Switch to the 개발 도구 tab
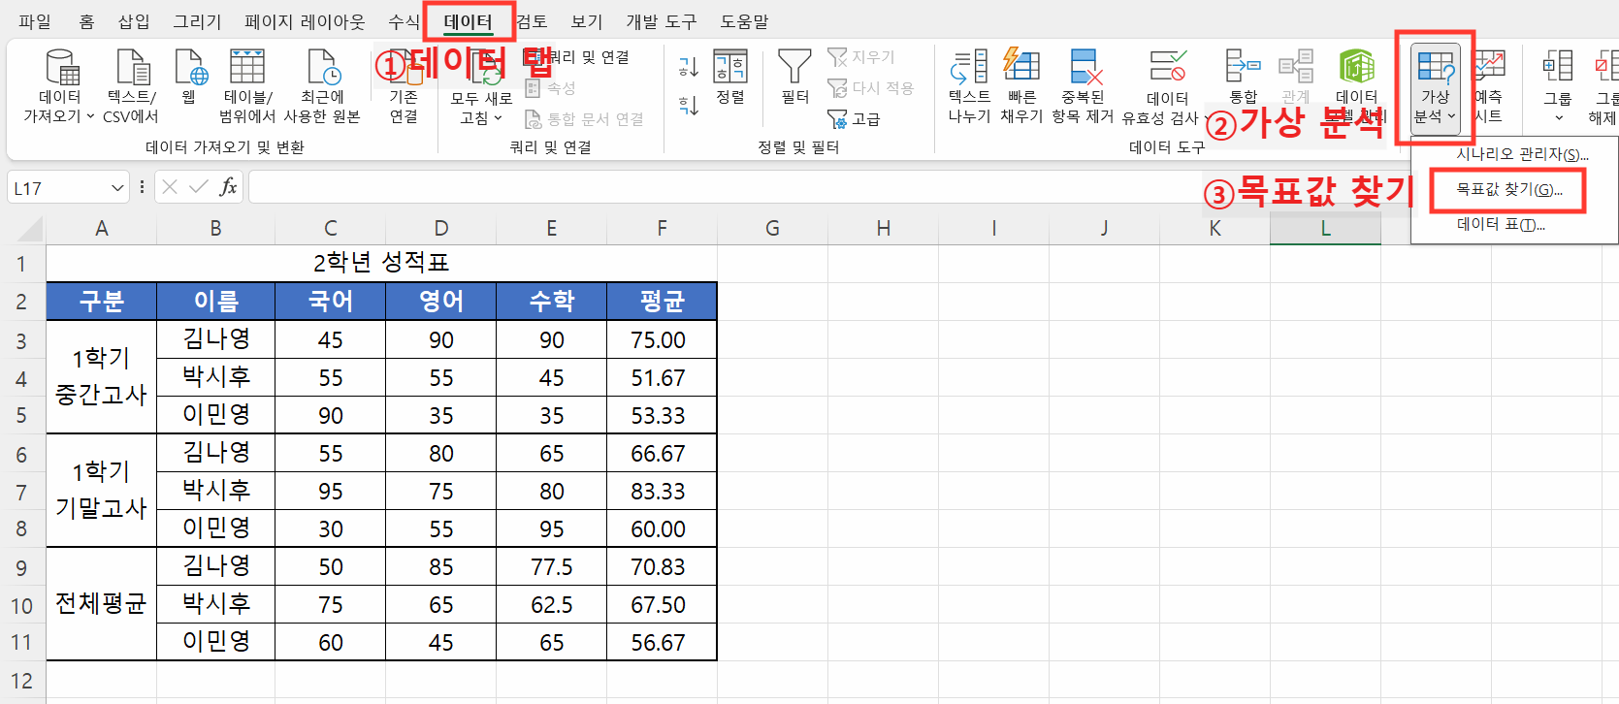This screenshot has height=704, width=1619. [662, 21]
